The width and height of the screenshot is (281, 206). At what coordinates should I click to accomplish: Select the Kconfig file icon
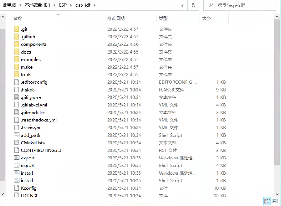tap(17, 188)
